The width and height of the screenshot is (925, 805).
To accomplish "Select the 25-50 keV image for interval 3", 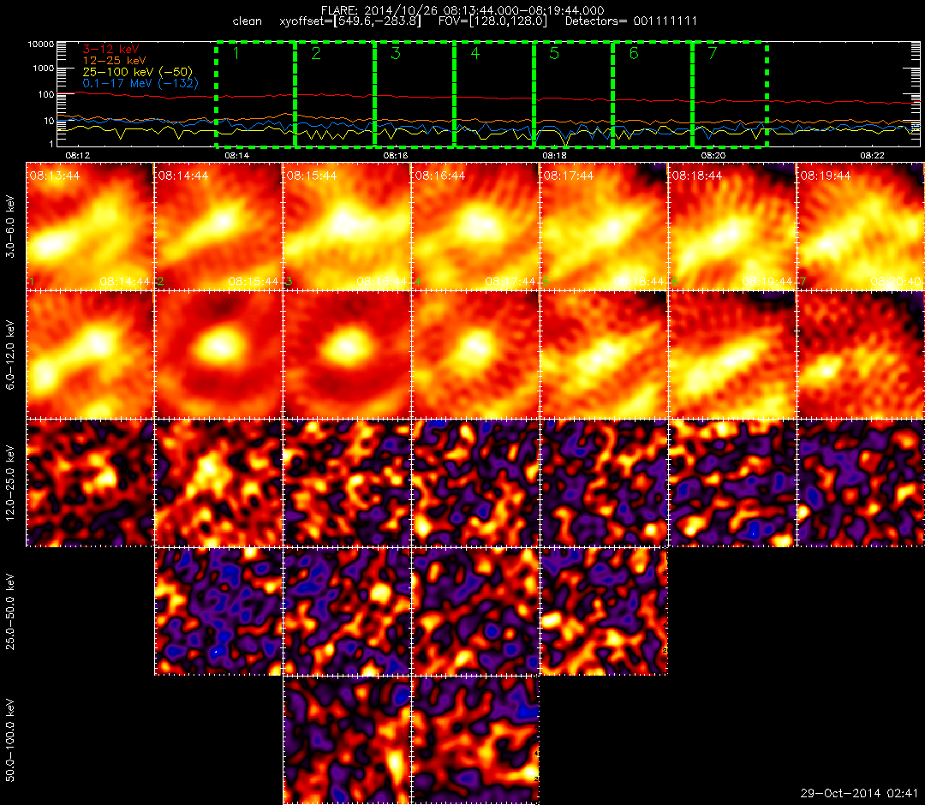I will [347, 611].
